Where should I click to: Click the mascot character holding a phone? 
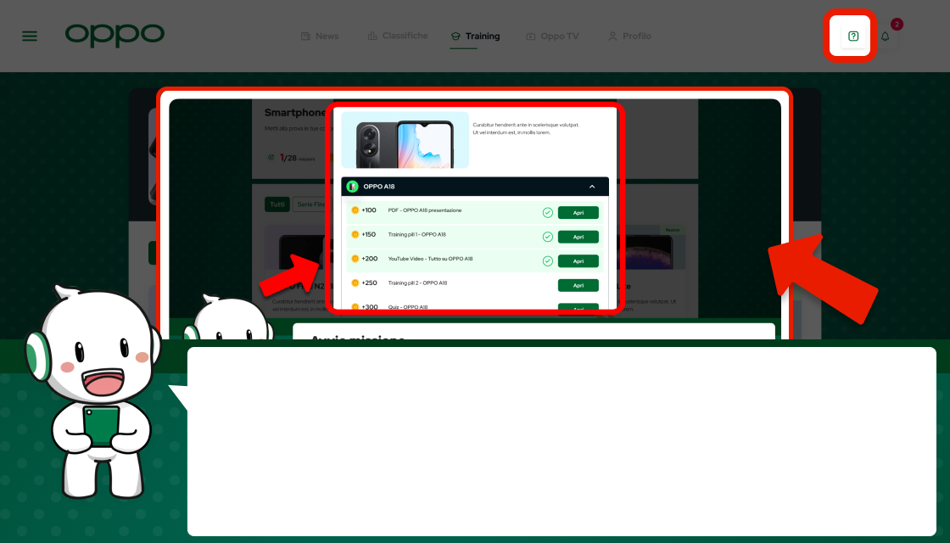pos(95,390)
